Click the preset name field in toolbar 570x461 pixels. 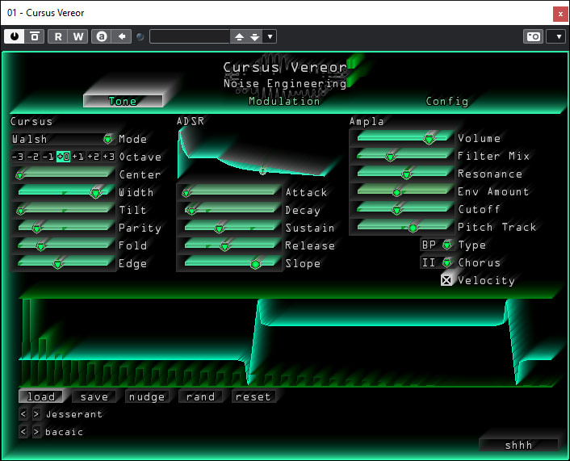click(x=190, y=36)
